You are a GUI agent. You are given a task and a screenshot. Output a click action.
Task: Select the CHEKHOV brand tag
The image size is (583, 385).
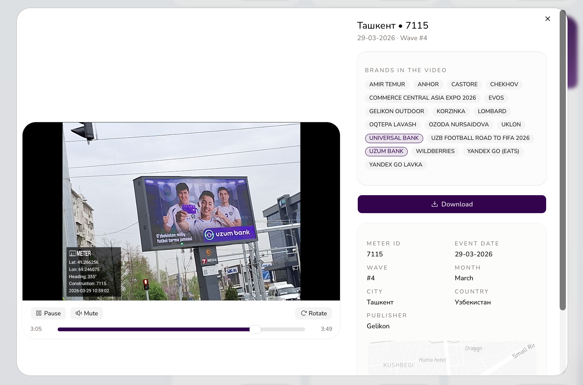click(504, 85)
